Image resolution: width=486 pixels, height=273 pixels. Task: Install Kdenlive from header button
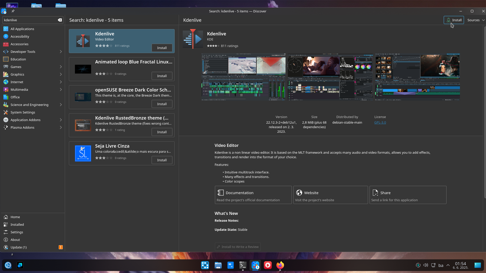(454, 20)
